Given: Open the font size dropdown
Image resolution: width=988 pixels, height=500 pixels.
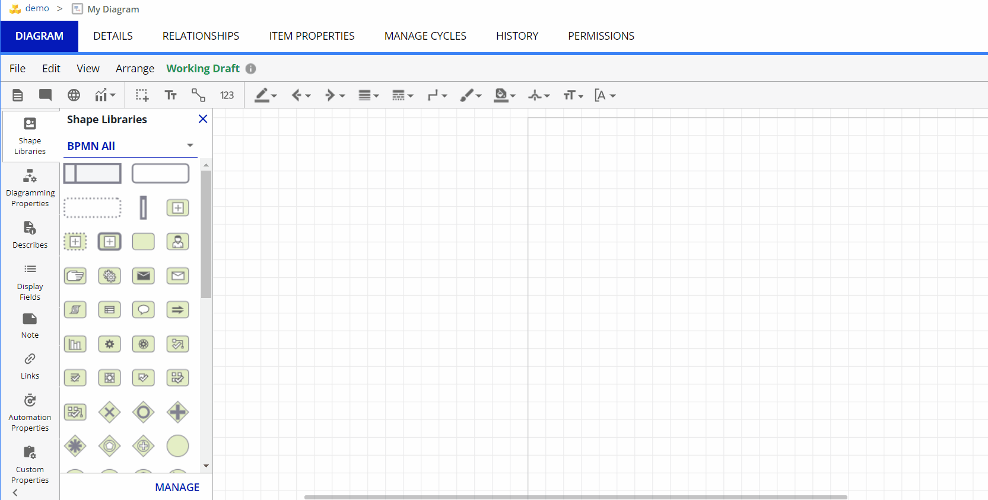Looking at the screenshot, I should [573, 95].
